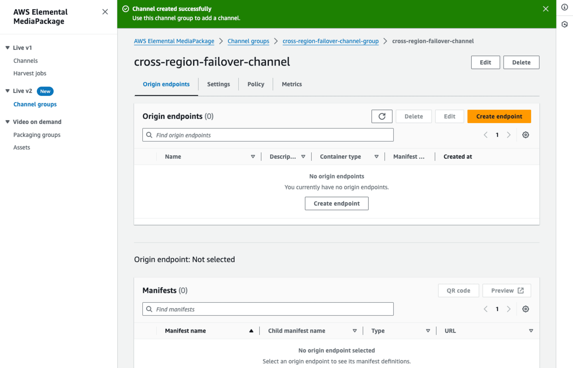The width and height of the screenshot is (573, 368).
Task: Click the settings gear icon in endpoints table
Action: (525, 135)
